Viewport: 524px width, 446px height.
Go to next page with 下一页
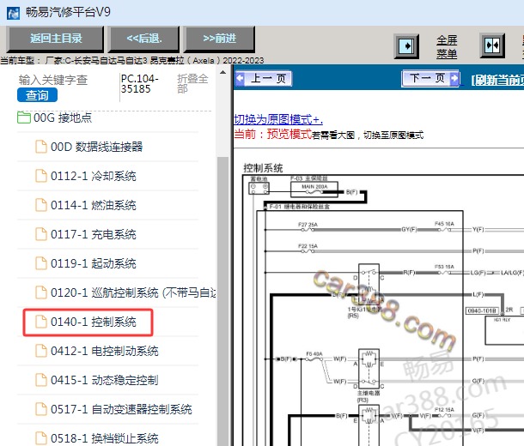coord(430,78)
